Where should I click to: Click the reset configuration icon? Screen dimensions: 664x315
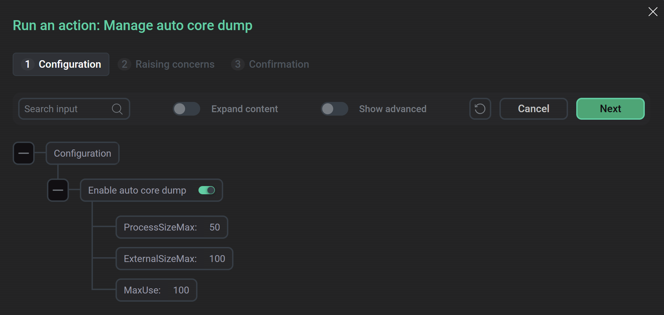(480, 109)
